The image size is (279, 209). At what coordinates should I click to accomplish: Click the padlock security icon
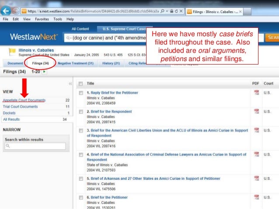[x=171, y=11]
